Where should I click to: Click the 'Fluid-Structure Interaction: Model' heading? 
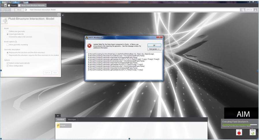tap(31, 19)
